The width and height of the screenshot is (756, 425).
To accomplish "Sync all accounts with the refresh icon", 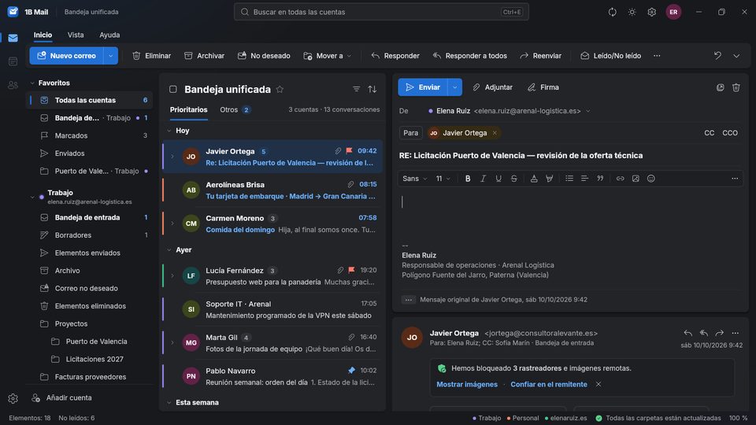I will click(612, 12).
